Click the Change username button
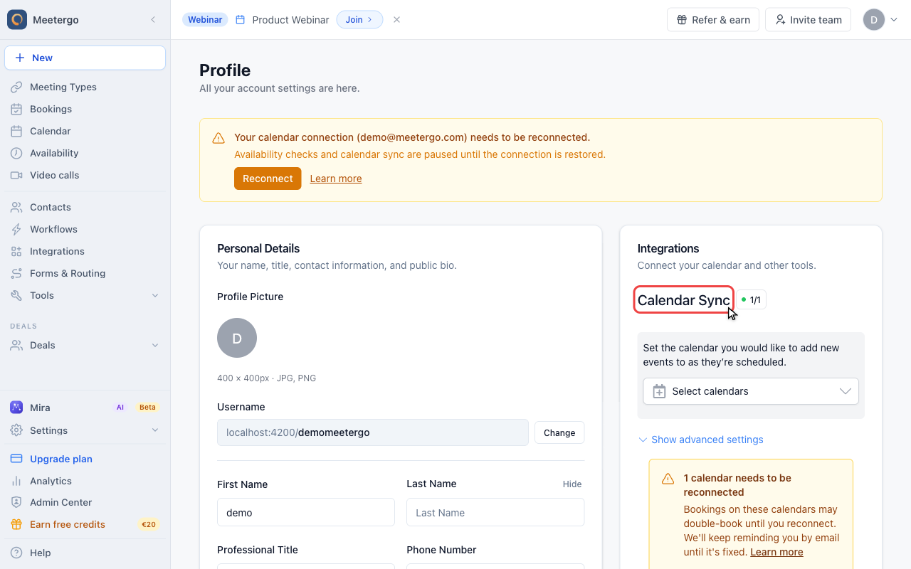 [x=559, y=432]
